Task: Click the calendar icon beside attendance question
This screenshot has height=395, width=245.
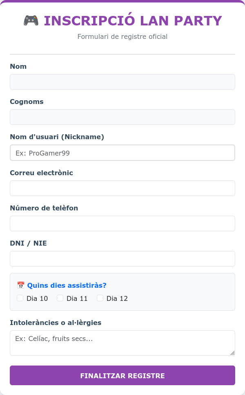Action: [21, 285]
